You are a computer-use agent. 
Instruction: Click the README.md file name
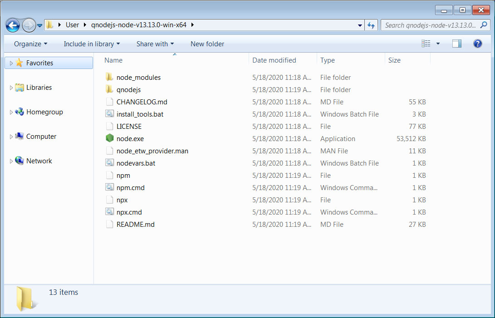pos(135,225)
